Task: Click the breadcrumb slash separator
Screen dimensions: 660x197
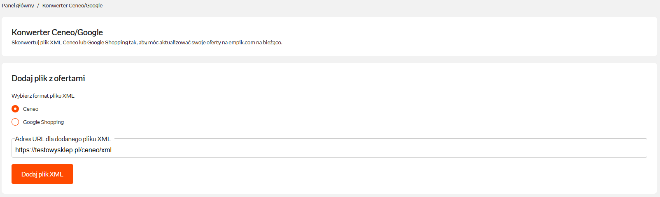Action: (38, 6)
